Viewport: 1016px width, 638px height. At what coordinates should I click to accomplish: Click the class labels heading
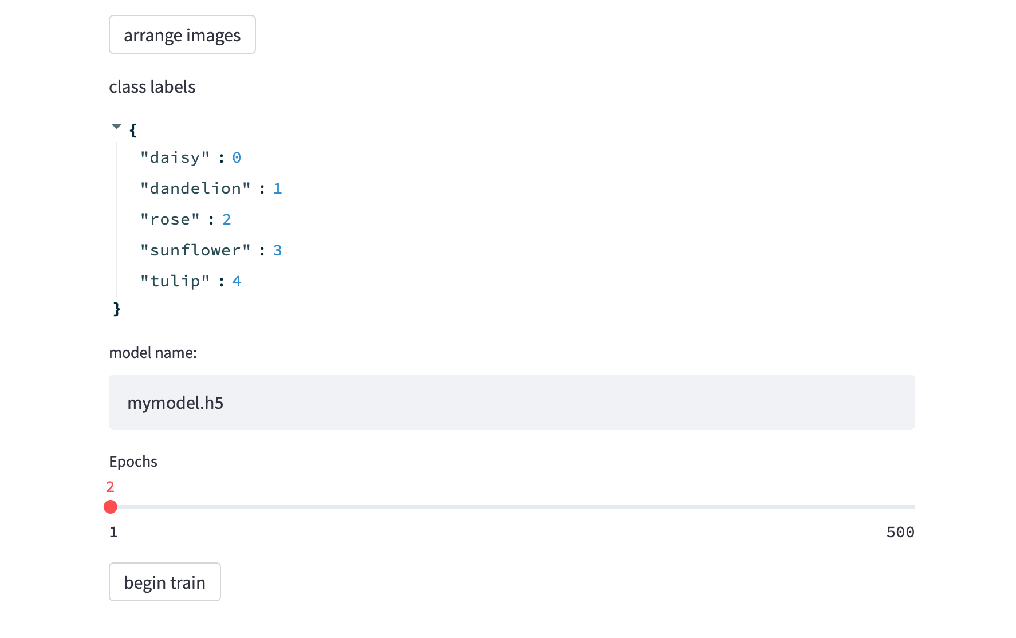(152, 86)
